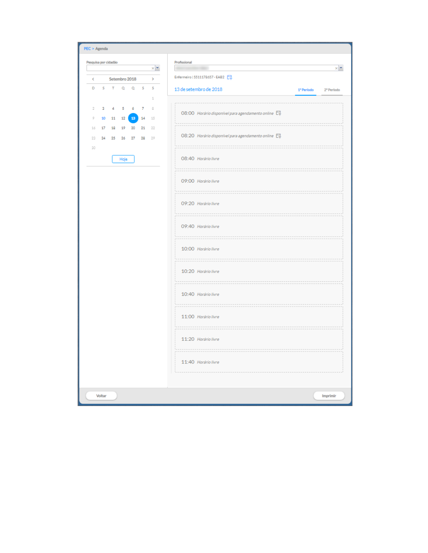This screenshot has height=553, width=428.
Task: Click the online scheduling icon beside Enfermeiro EAB2
Action: 229,77
